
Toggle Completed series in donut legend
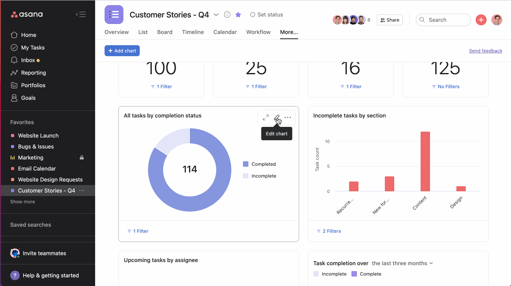[259, 164]
